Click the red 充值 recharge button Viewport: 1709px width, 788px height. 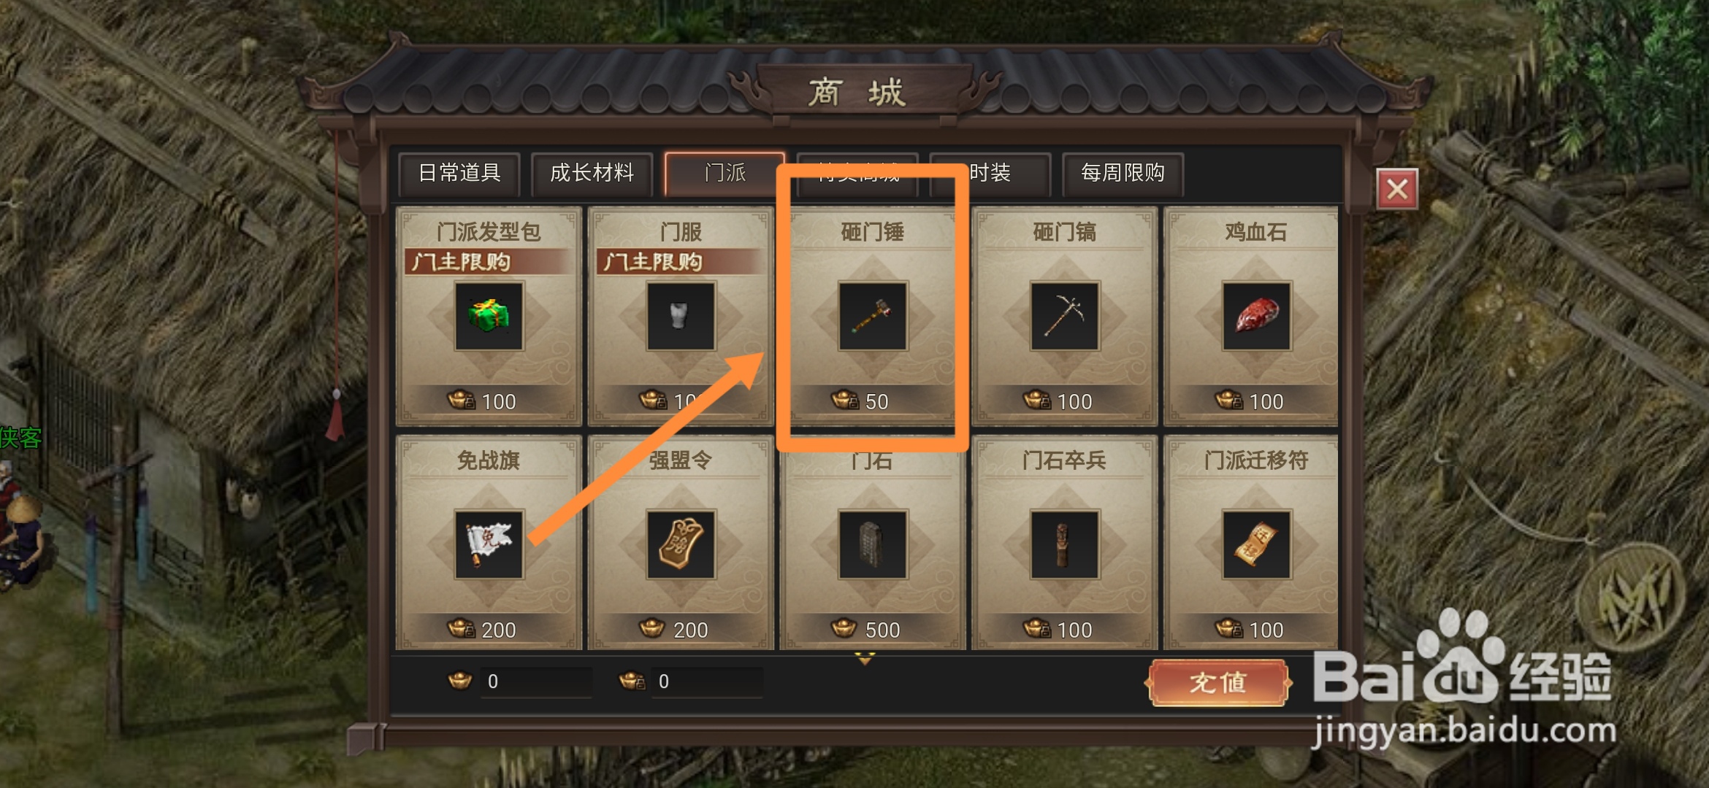point(1218,683)
